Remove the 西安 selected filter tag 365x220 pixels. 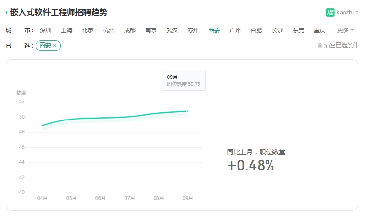(x=55, y=46)
